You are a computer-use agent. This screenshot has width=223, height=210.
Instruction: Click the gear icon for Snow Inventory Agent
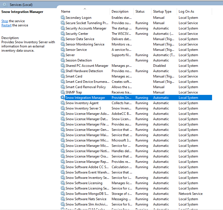[x=63, y=103]
